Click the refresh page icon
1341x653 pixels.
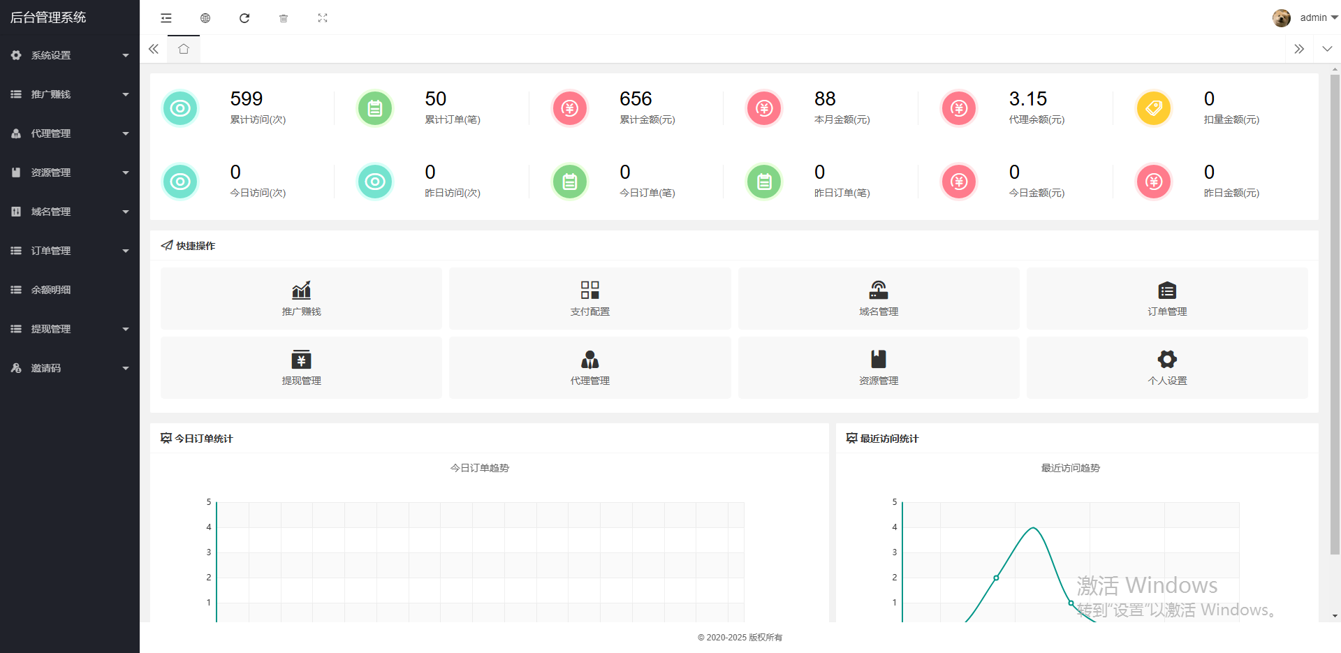point(244,18)
